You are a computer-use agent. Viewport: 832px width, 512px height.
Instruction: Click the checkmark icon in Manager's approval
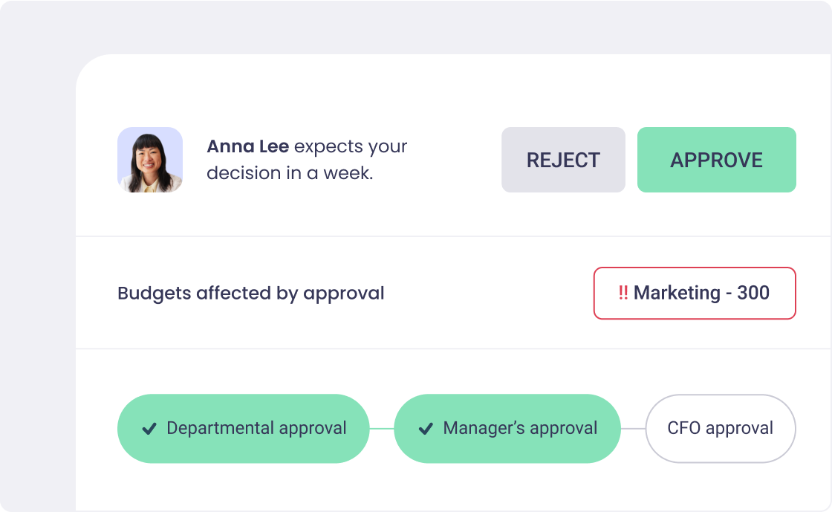[424, 428]
